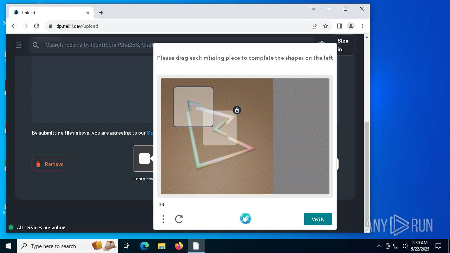Open captcha options three-dot menu
This screenshot has height=253, width=450.
tap(163, 219)
